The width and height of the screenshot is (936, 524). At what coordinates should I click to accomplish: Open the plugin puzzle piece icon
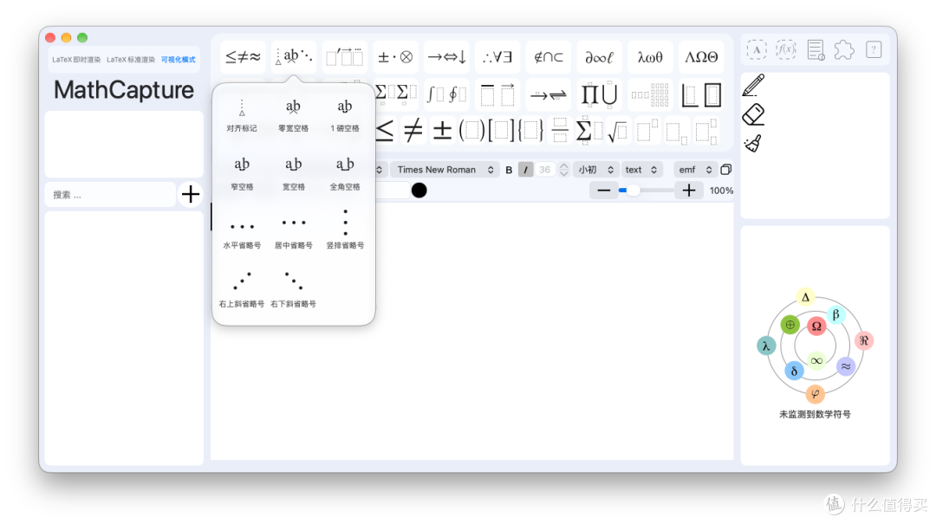[844, 49]
